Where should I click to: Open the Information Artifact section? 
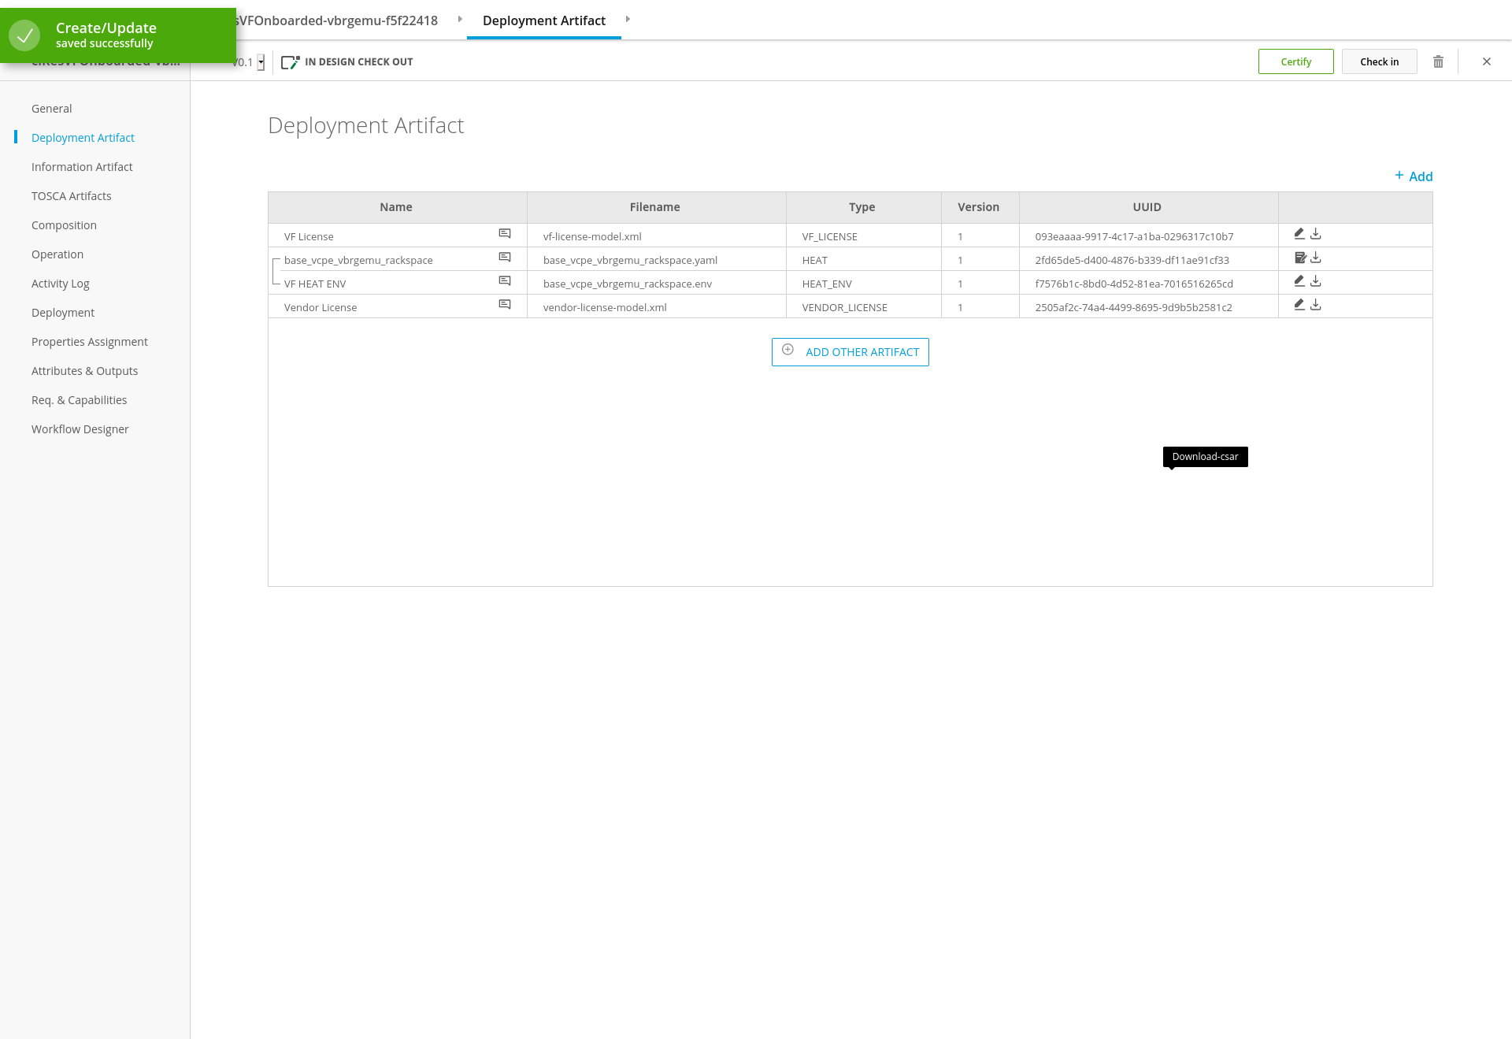tap(82, 167)
